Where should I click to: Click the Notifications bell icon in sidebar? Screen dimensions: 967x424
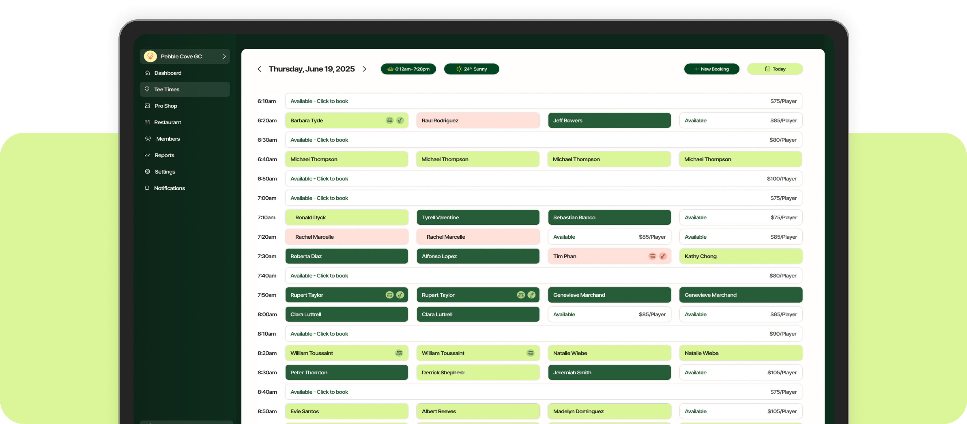click(147, 188)
